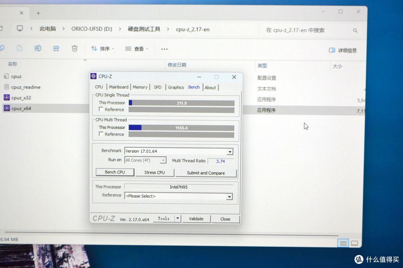Click the Share icon in Explorer toolbar
Image resolution: width=403 pixels, height=268 pixels.
[56, 48]
